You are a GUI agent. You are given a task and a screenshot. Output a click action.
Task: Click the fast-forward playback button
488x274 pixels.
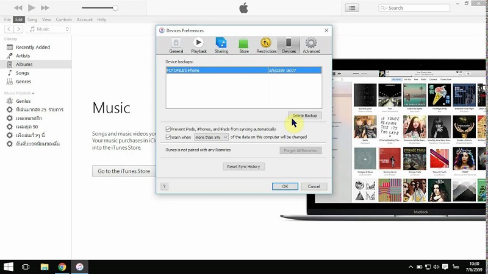click(45, 8)
